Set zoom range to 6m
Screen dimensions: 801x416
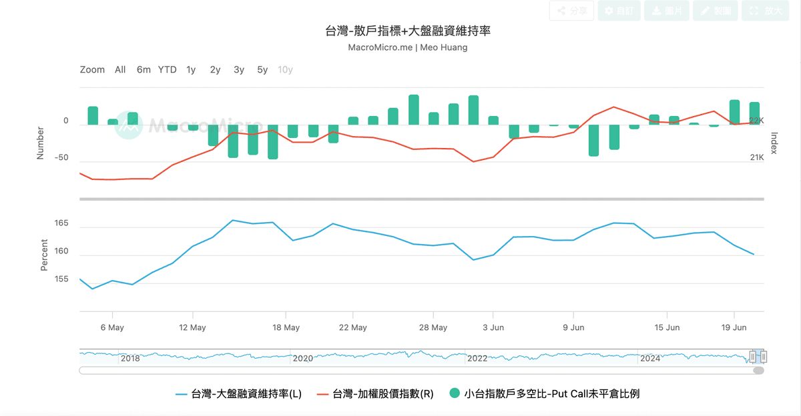[x=144, y=69]
